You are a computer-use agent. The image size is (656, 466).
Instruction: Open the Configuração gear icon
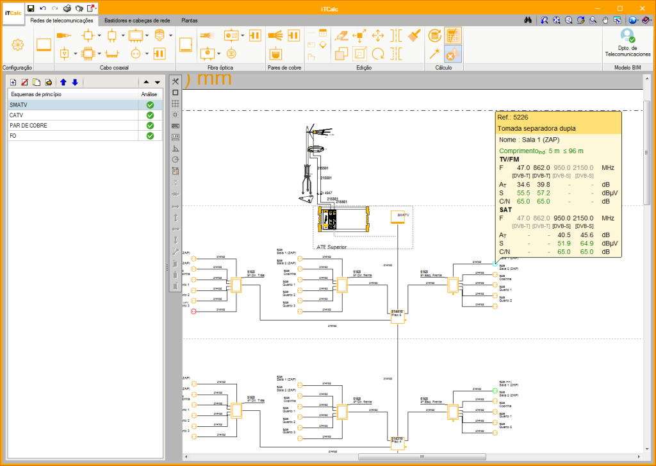click(17, 45)
